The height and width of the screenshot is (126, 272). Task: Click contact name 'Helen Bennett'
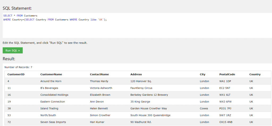click(x=99, y=108)
